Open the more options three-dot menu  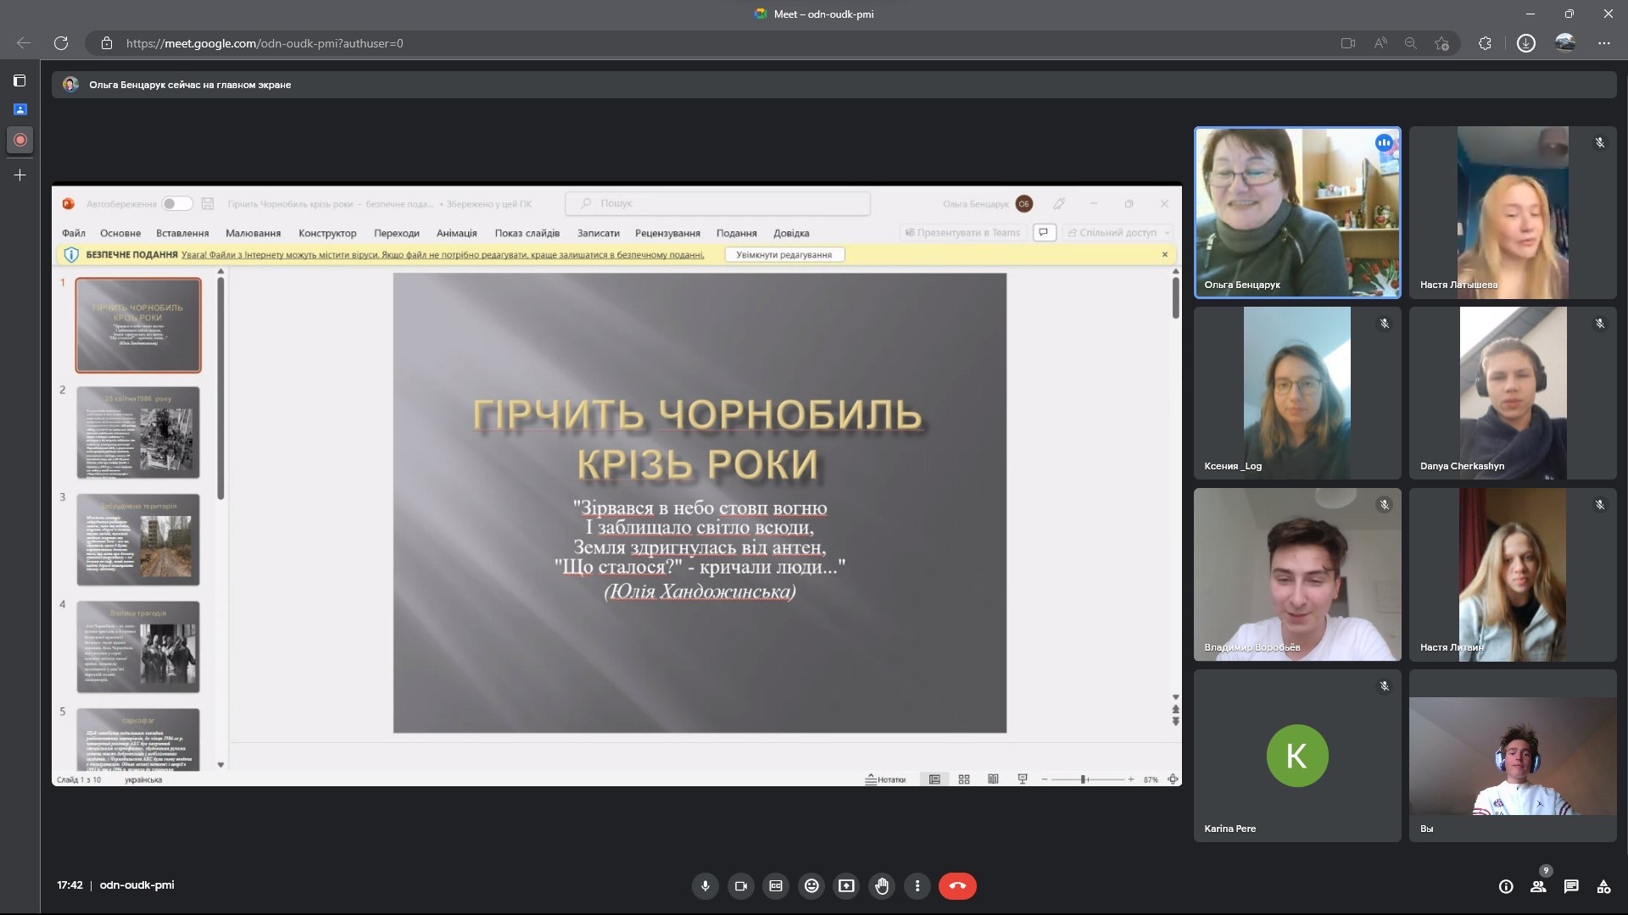[917, 886]
